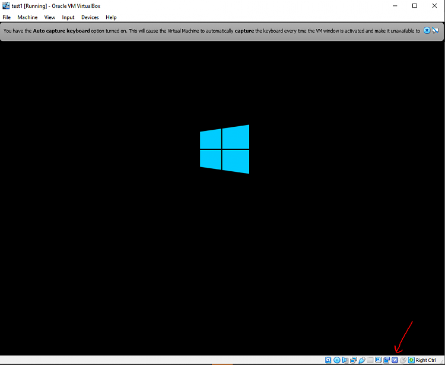The height and width of the screenshot is (365, 445).
Task: Open the USB devices indicator
Action: pyautogui.click(x=362, y=360)
